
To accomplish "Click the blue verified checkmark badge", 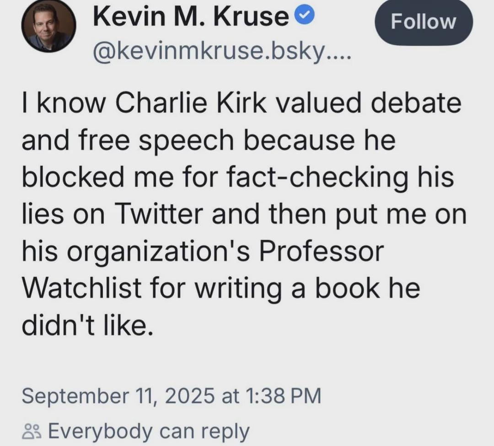I will tap(303, 17).
